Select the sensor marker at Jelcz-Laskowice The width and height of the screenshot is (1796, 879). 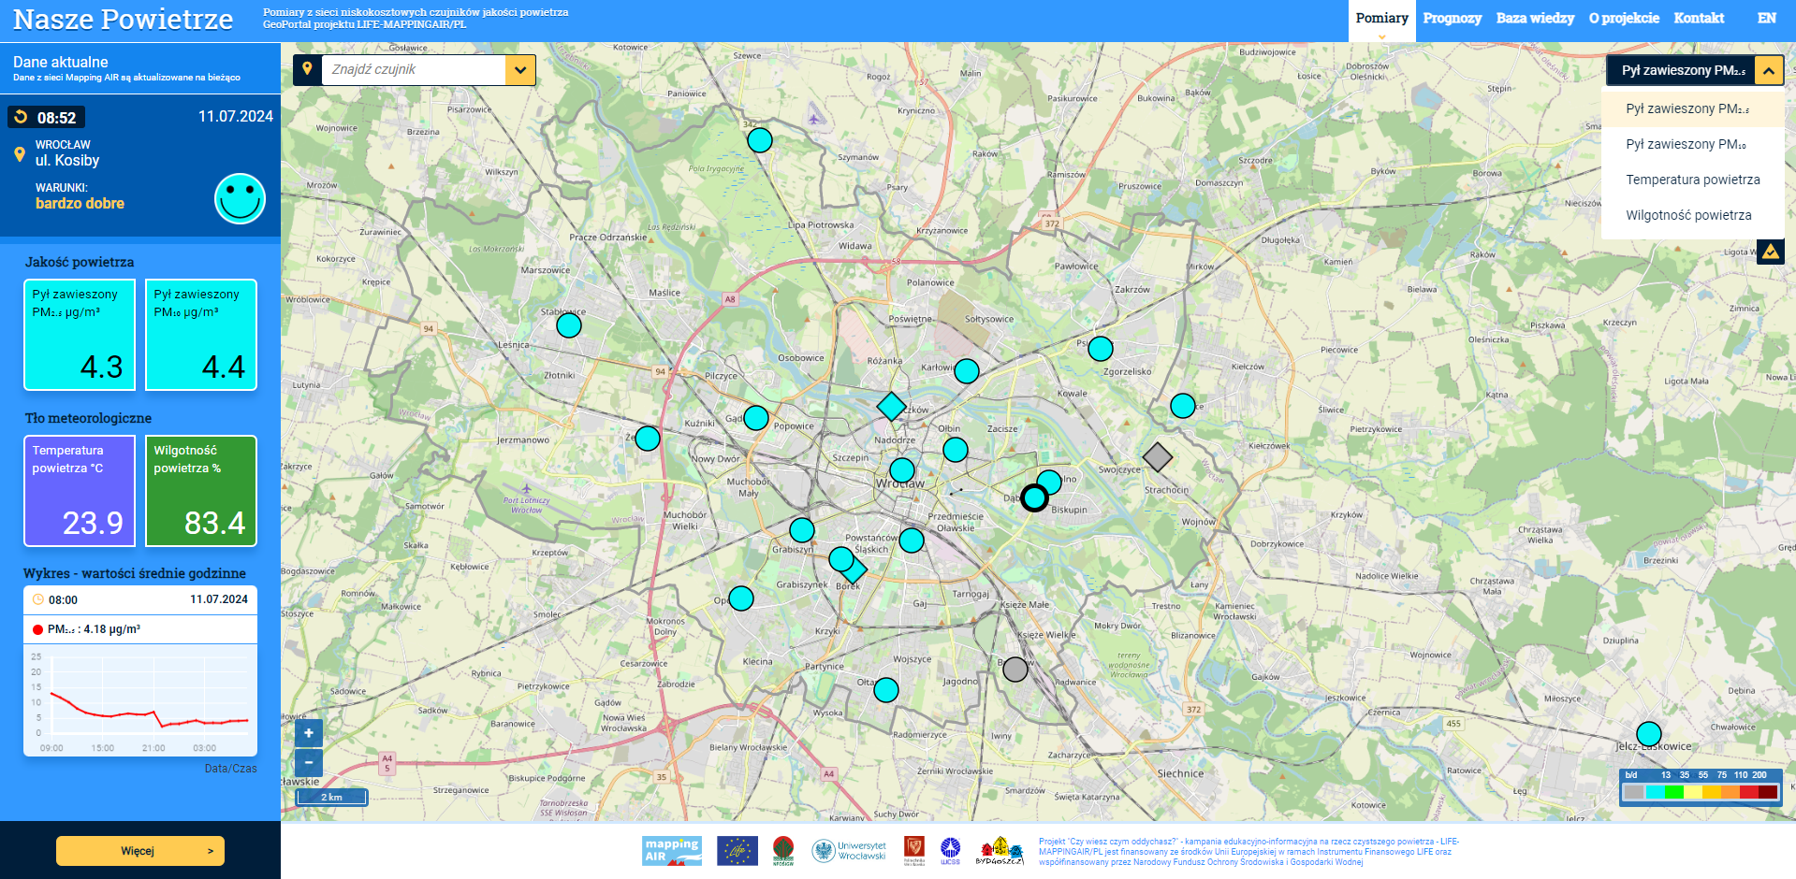point(1649,734)
